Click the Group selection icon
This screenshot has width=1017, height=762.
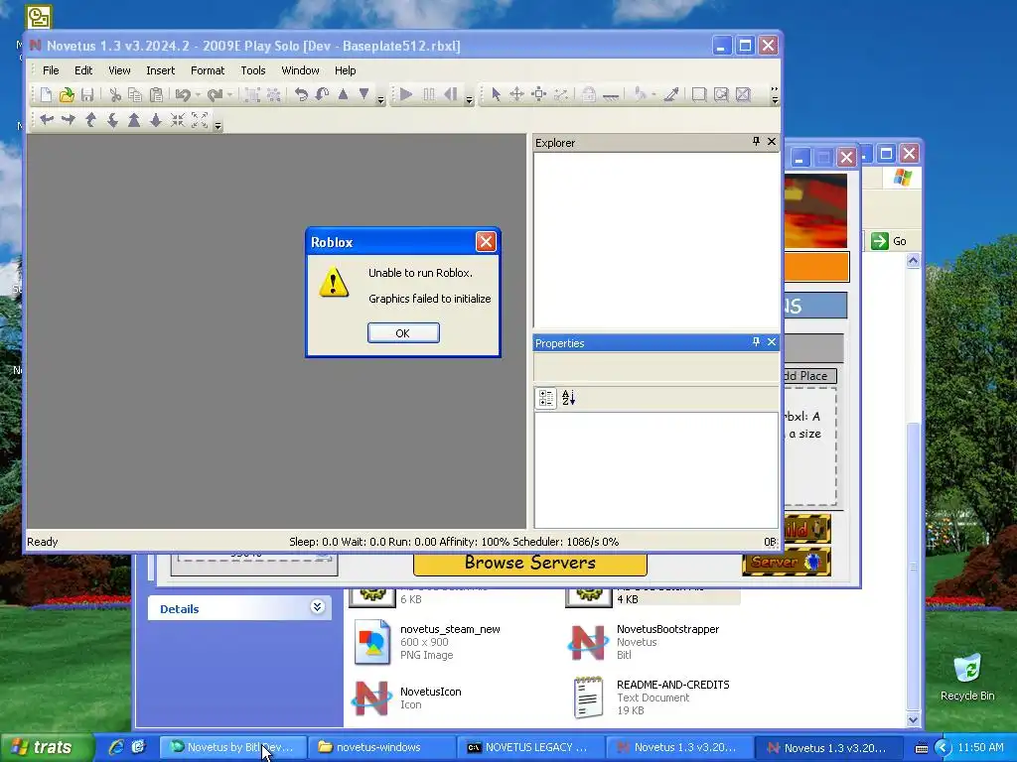251,94
